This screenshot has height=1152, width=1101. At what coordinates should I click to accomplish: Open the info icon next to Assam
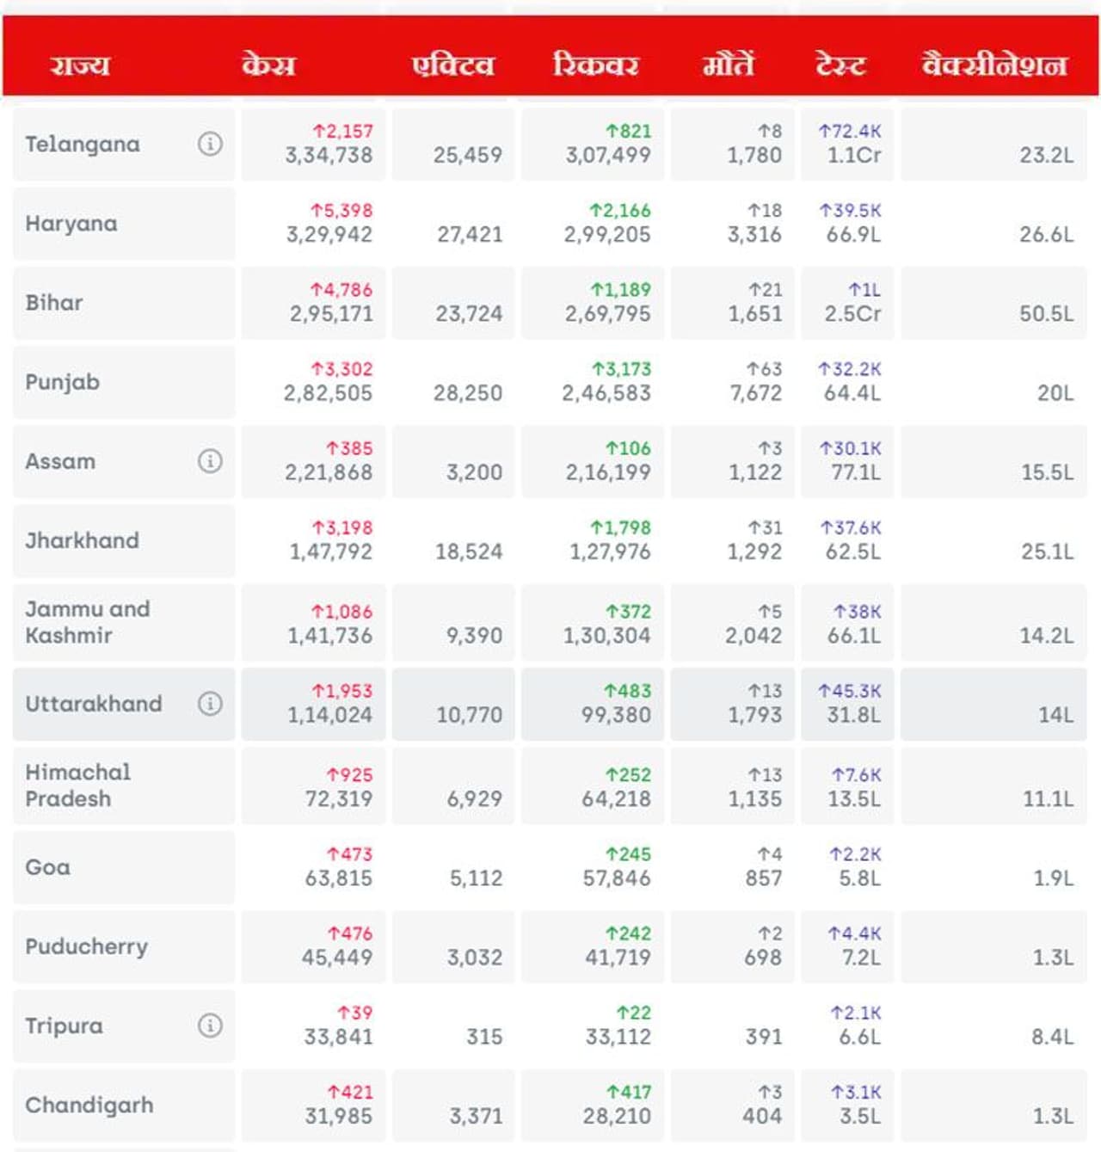210,461
